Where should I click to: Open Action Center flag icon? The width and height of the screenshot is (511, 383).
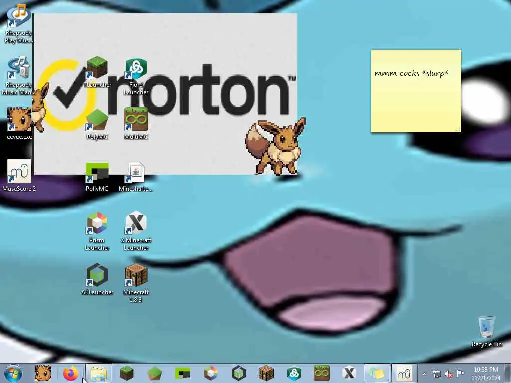460,373
